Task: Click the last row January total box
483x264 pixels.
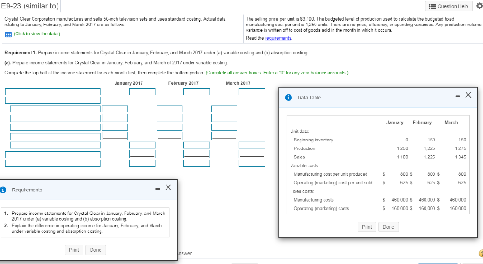Action: (142, 163)
